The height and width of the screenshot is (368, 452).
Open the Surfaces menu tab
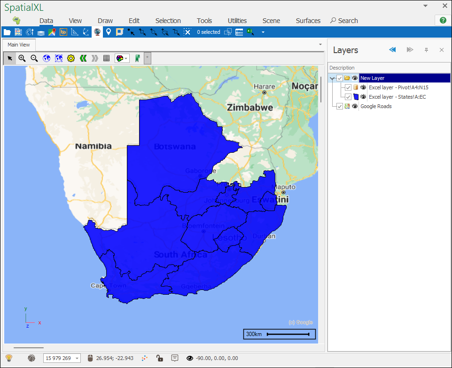pyautogui.click(x=308, y=21)
